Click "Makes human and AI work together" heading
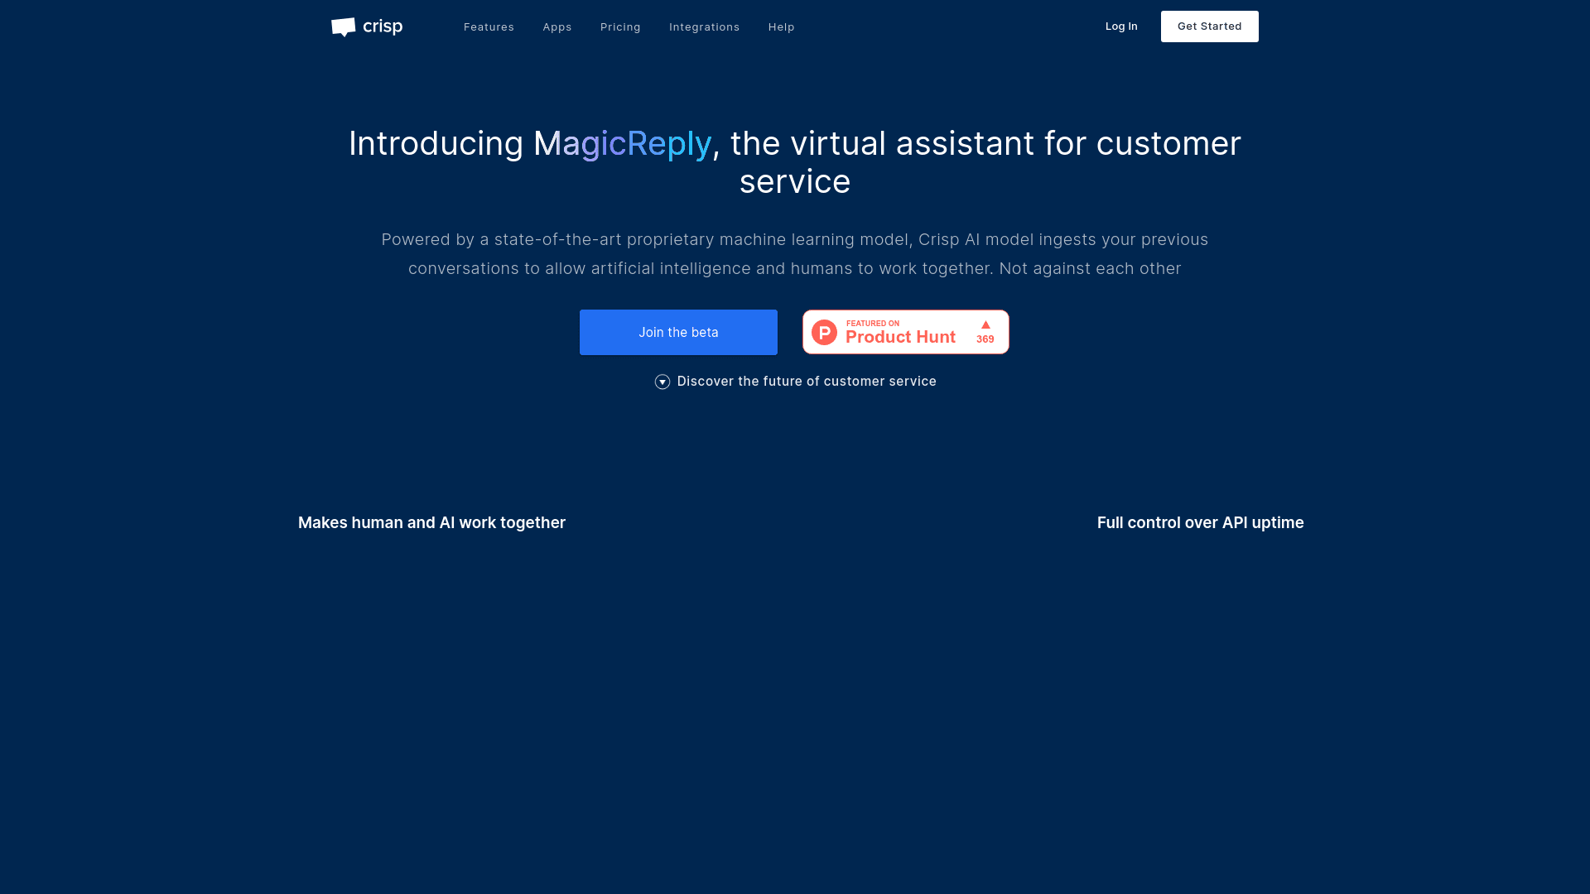Viewport: 1590px width, 894px height. click(431, 522)
